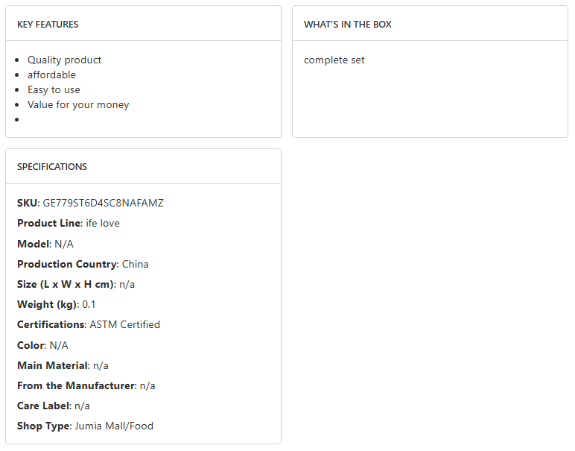Click the 'affordable' feature bullet
This screenshot has width=575, height=451.
coord(51,75)
